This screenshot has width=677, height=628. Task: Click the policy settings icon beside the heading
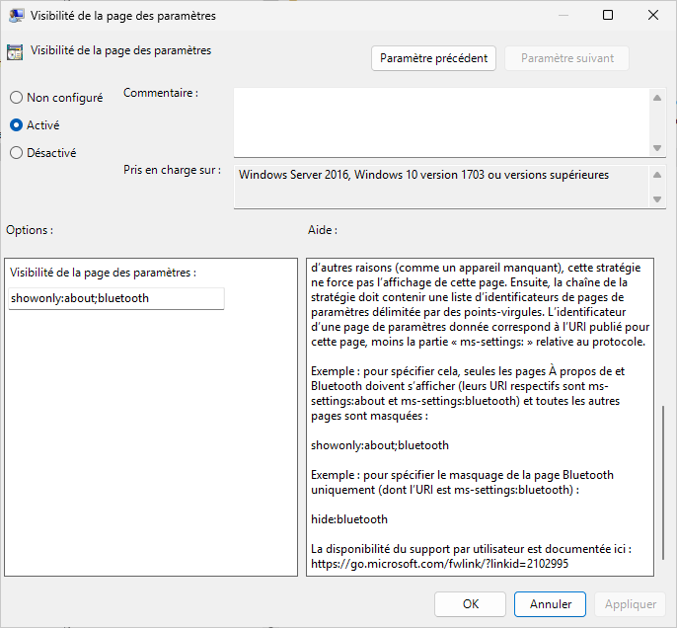coord(15,52)
